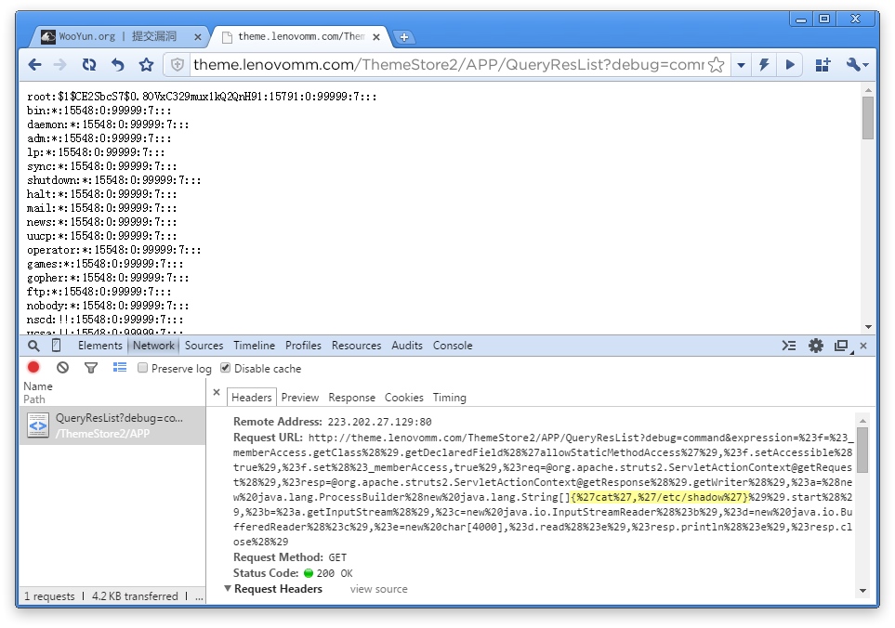Close the WooYun.org tab
Screen dimensions: 895x628
pyautogui.click(x=197, y=37)
